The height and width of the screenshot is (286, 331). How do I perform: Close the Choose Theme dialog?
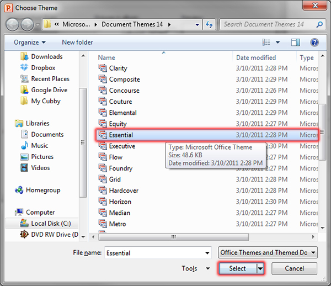tap(315, 6)
